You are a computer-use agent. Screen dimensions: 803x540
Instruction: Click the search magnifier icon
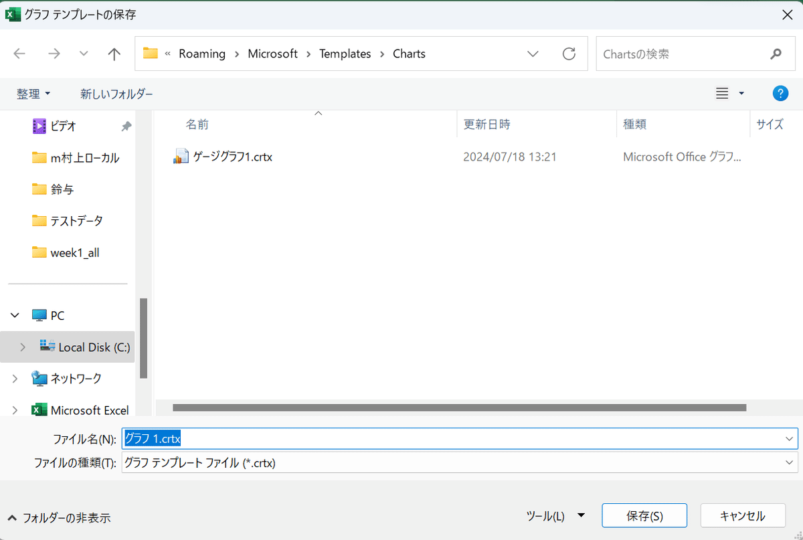(776, 54)
